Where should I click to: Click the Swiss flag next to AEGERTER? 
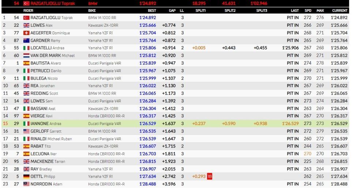26,33
